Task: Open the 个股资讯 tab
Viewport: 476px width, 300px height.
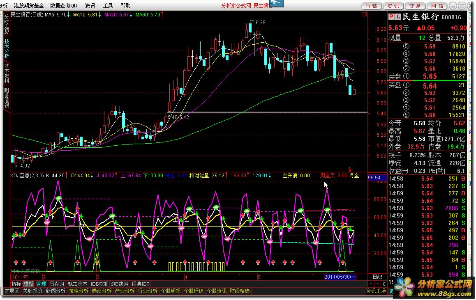Action: tap(217, 291)
